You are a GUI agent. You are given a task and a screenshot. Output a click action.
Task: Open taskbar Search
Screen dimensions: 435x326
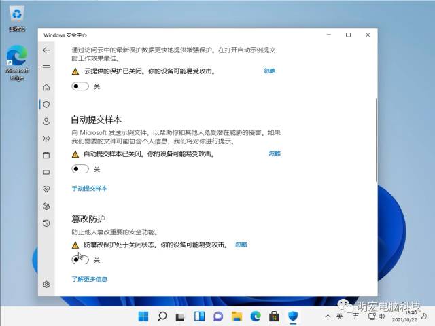coord(162,316)
